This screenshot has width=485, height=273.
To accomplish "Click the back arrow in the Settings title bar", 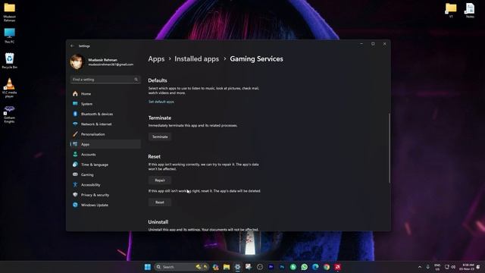I will click(73, 45).
